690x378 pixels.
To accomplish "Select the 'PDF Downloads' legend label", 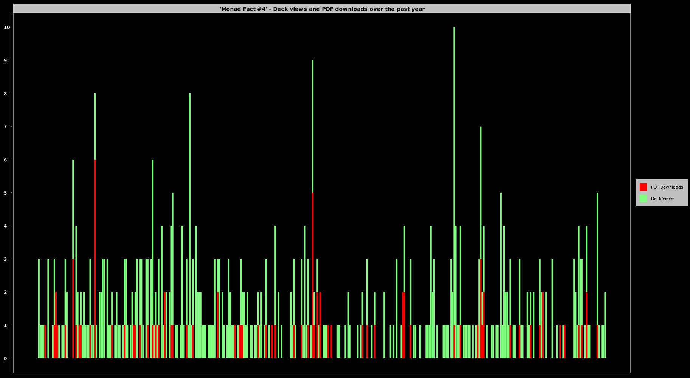I will 667,187.
